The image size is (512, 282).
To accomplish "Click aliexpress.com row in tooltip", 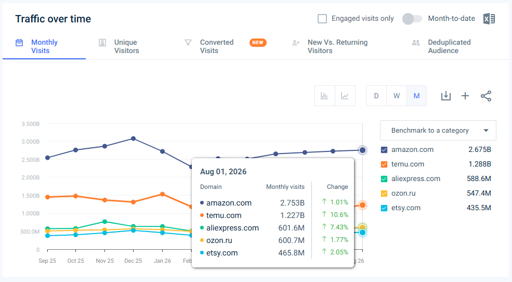I will [x=274, y=228].
